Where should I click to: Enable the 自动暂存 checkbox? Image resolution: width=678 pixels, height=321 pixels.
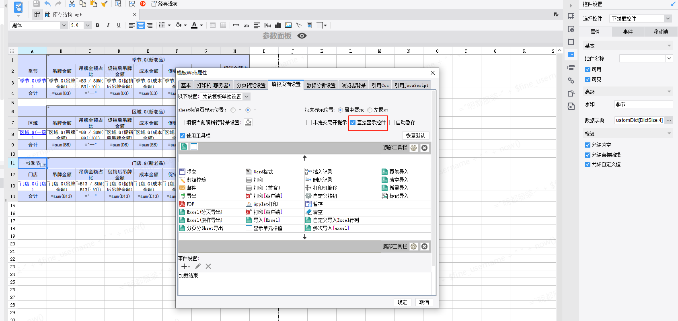coord(392,123)
